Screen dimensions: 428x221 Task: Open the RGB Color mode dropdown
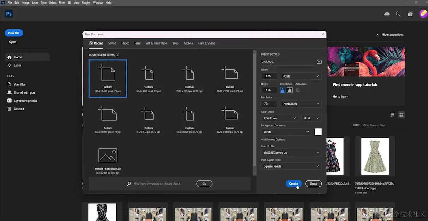pos(279,118)
